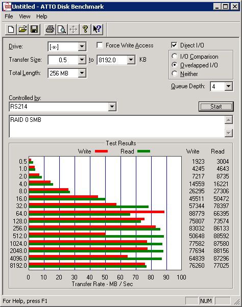Open the File menu
This screenshot has height=307, width=242.
9,16
